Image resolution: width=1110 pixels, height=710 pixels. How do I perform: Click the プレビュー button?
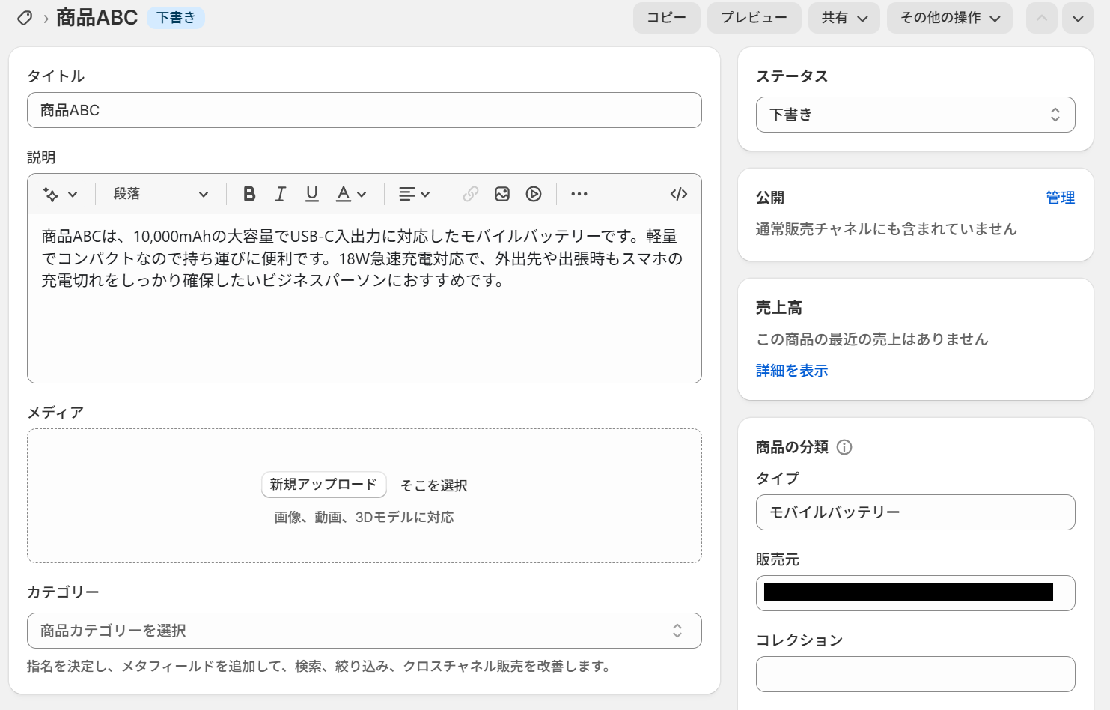[x=754, y=18]
